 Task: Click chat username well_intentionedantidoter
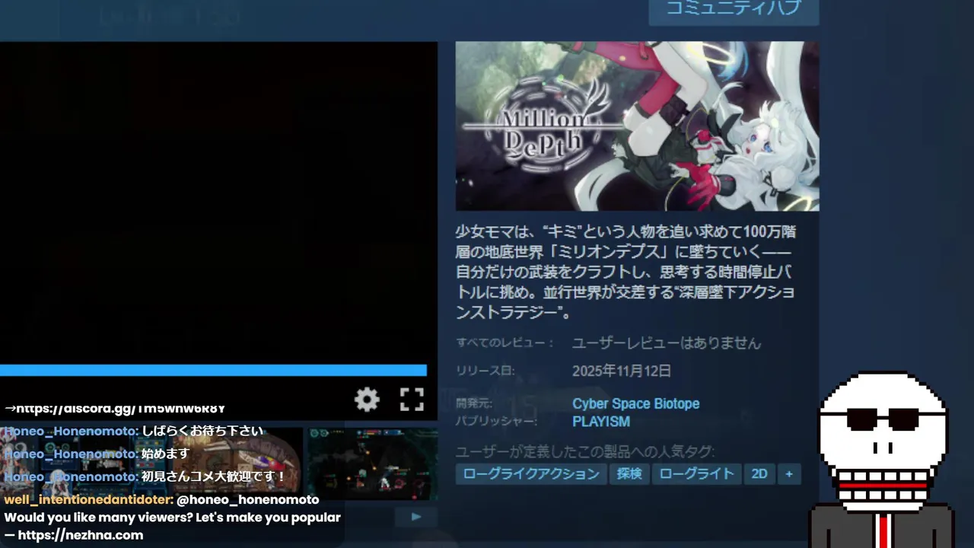[x=88, y=500]
